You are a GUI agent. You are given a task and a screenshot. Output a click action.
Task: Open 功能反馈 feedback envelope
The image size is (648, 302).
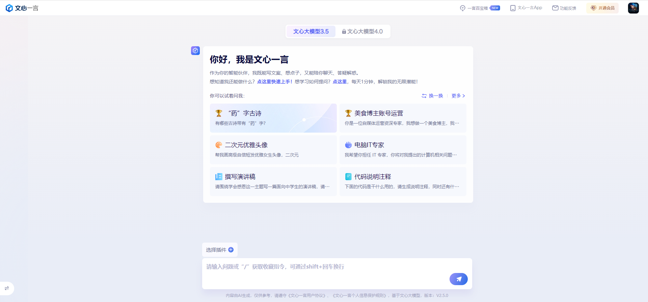pos(555,8)
